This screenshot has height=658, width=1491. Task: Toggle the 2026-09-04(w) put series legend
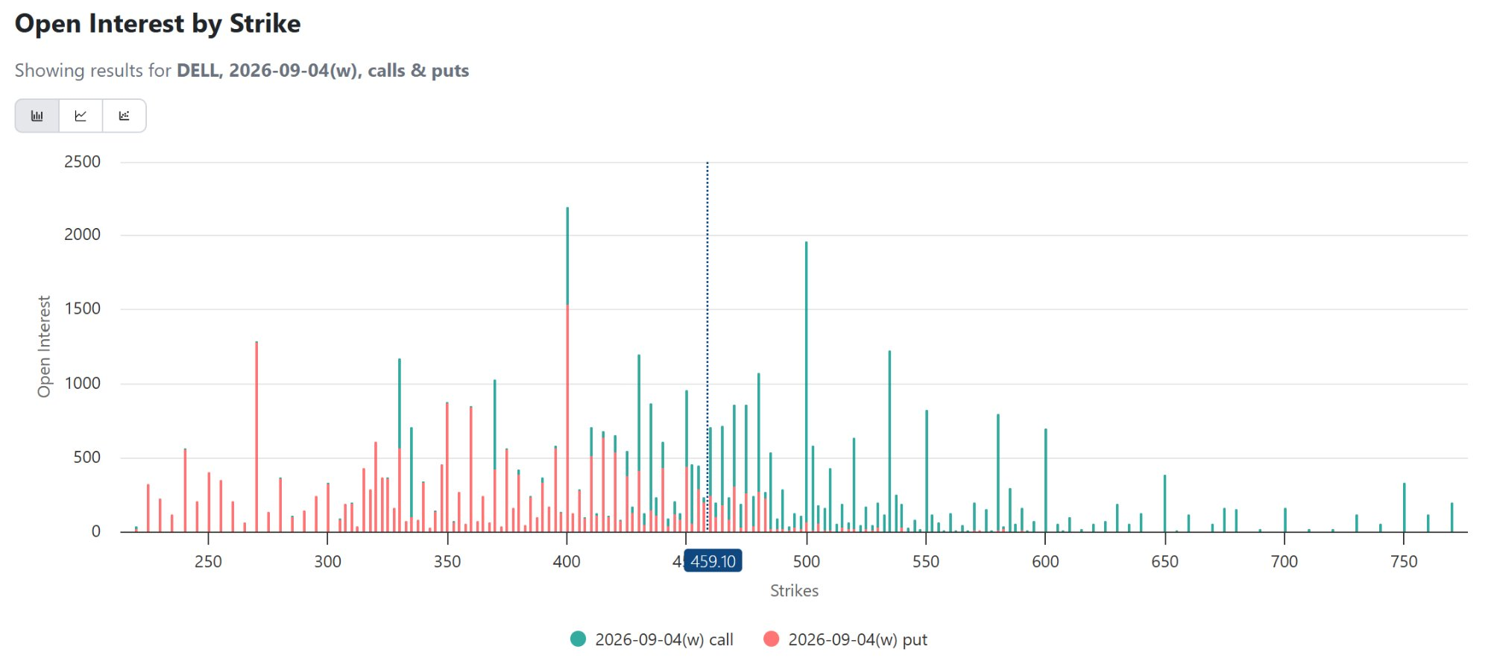845,639
